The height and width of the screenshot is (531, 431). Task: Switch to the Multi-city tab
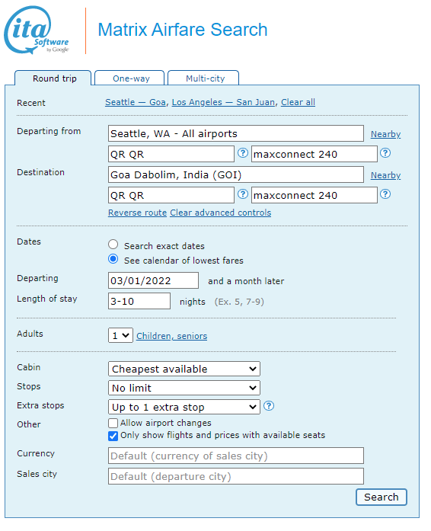coord(203,78)
